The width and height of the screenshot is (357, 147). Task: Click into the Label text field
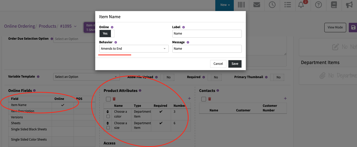pyautogui.click(x=207, y=34)
